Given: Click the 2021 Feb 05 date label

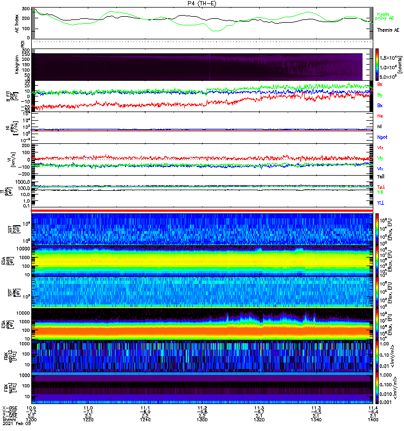Looking at the screenshot, I should (x=17, y=423).
